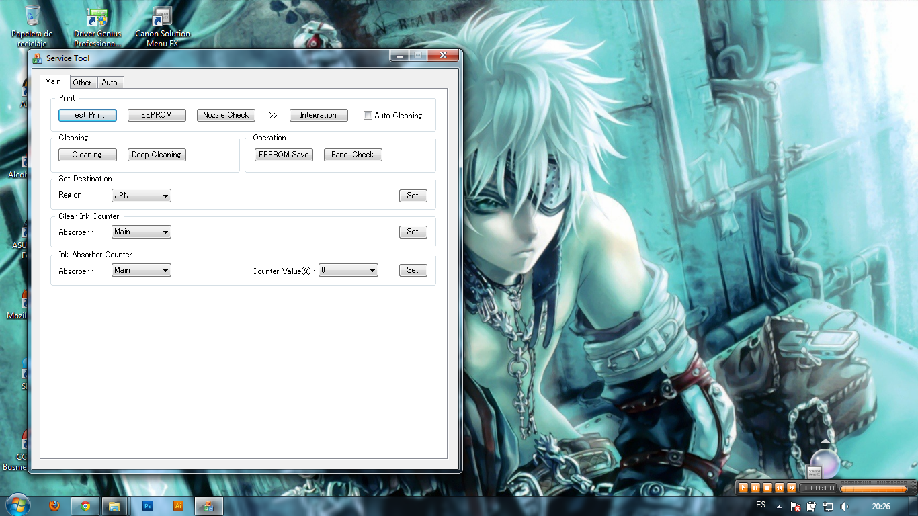Screen dimensions: 918x516
Task: Switch to the Other tab
Action: 82,83
